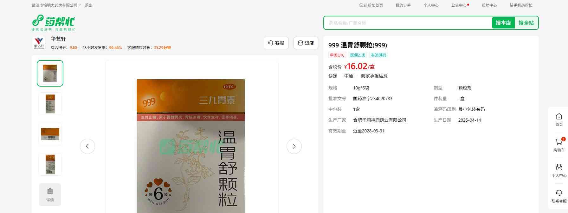
Task: Open 我的订单 in top navigation
Action: (403, 5)
